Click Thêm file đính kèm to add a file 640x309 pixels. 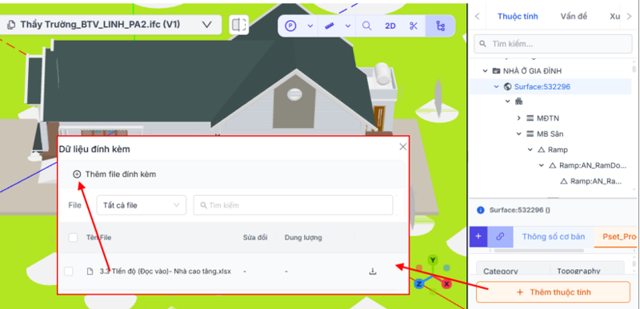point(121,174)
